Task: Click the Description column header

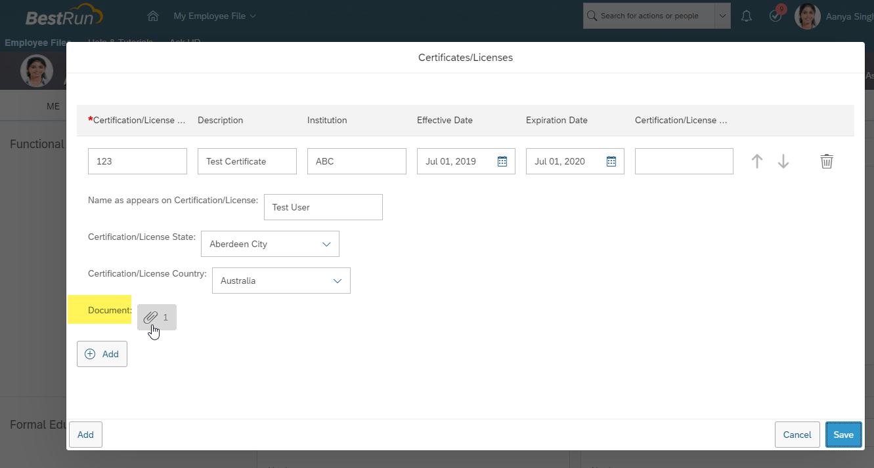Action: [220, 121]
